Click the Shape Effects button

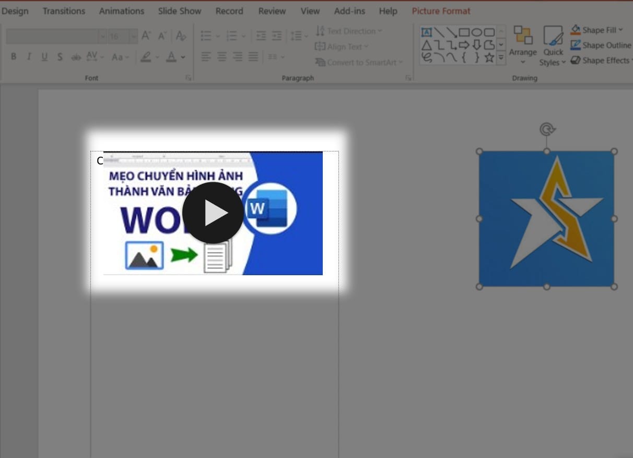(600, 61)
